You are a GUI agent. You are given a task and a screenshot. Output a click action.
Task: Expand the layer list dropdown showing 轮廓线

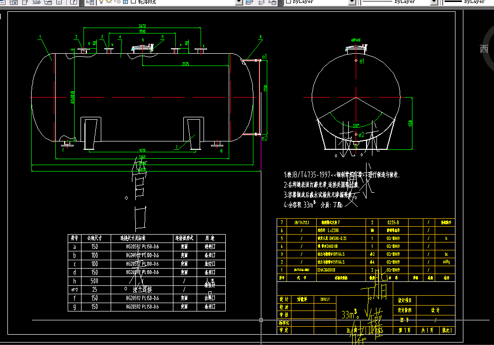tap(239, 2)
